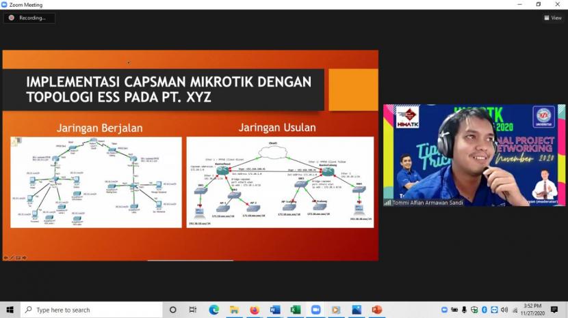Open the View layout menu in Zoom
Screen dimensions: 568x318
point(553,18)
